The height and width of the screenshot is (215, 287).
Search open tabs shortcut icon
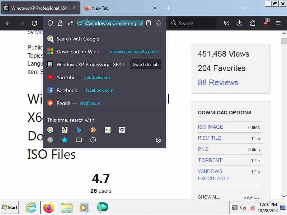click(79, 140)
